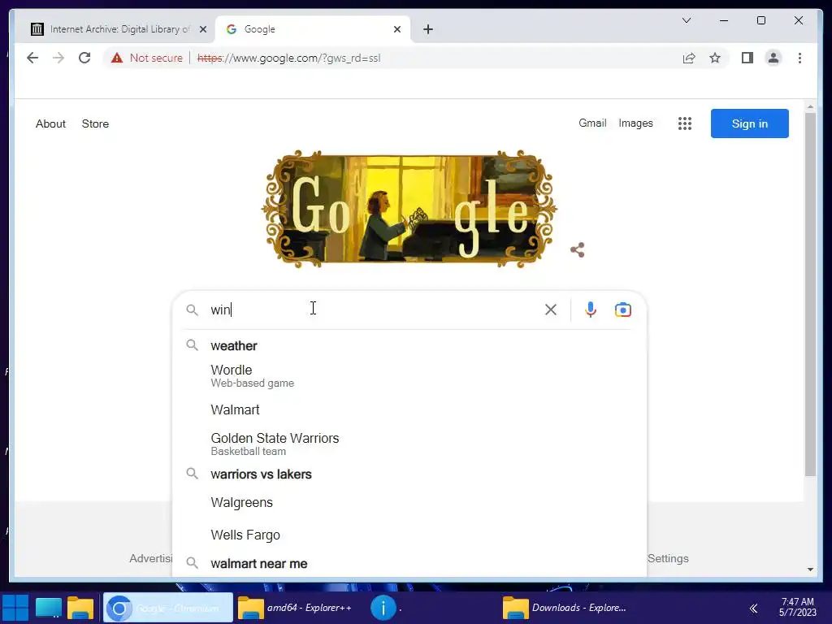
Task: Open the browser side panel
Action: [747, 58]
